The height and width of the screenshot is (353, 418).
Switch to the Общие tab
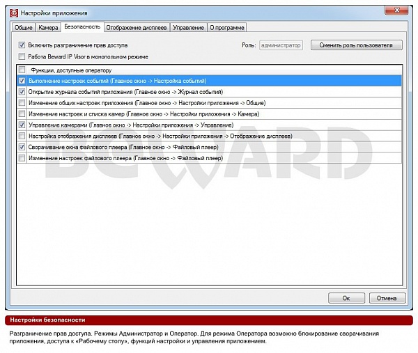point(24,27)
